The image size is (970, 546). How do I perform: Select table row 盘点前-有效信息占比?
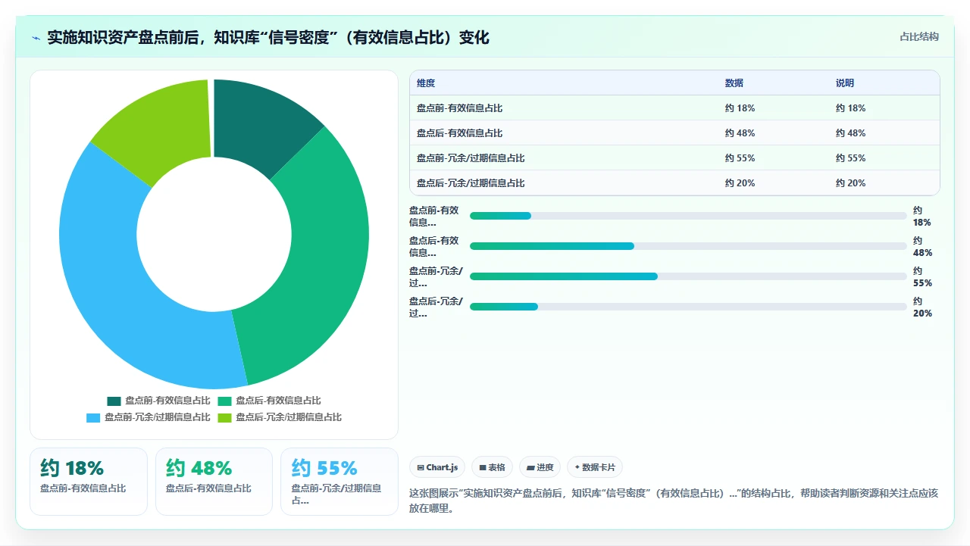coord(674,108)
